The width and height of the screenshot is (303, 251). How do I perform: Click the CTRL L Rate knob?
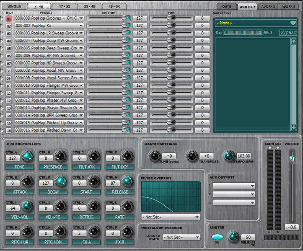coord(127,206)
